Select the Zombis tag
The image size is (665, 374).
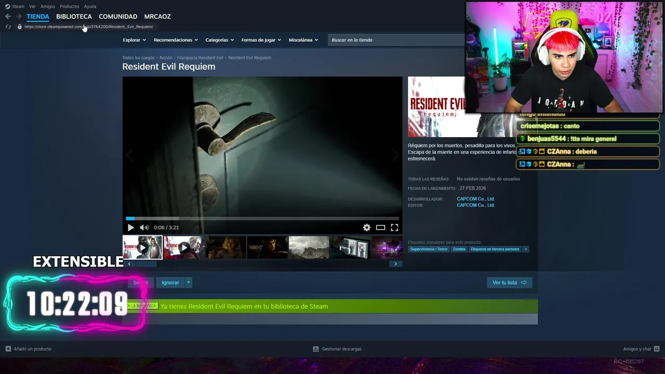(459, 249)
